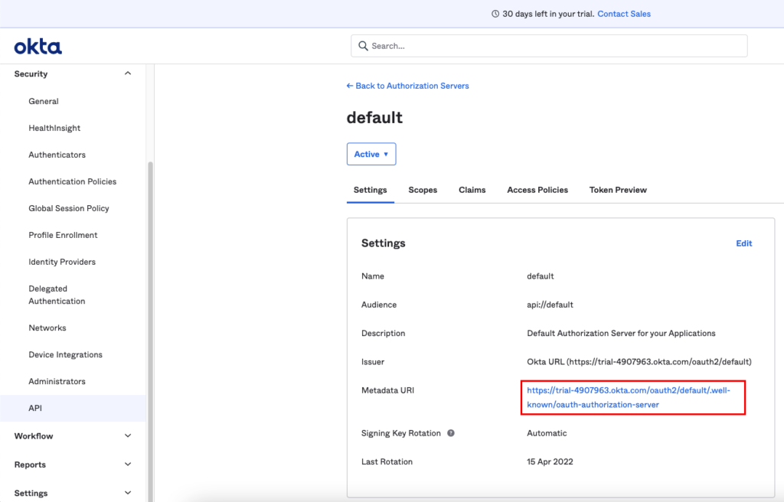Viewport: 784px width, 502px height.
Task: Open the Active status dropdown
Action: (x=371, y=154)
